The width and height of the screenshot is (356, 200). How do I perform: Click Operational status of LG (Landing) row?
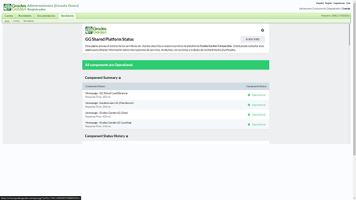pos(258,124)
